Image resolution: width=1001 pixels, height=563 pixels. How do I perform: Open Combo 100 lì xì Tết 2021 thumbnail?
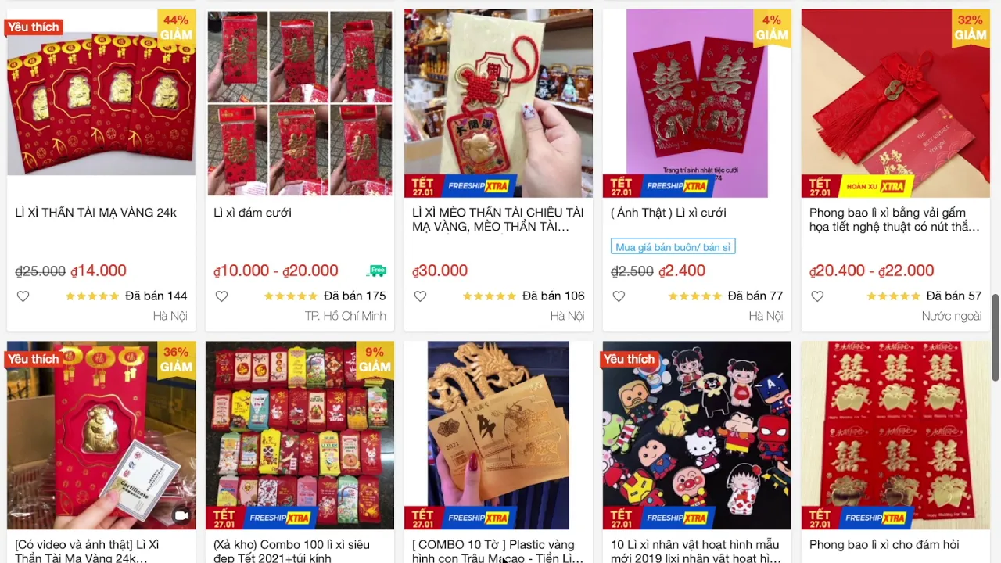click(x=300, y=436)
